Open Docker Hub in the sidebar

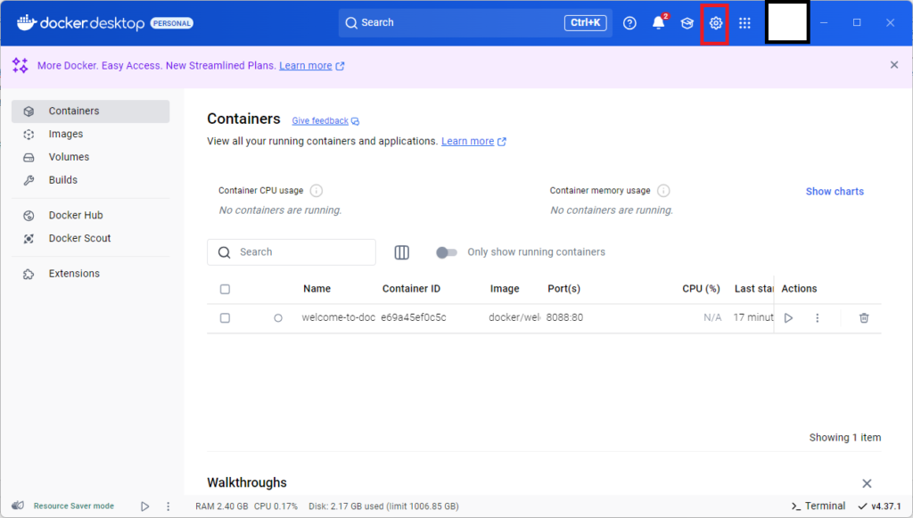point(90,216)
